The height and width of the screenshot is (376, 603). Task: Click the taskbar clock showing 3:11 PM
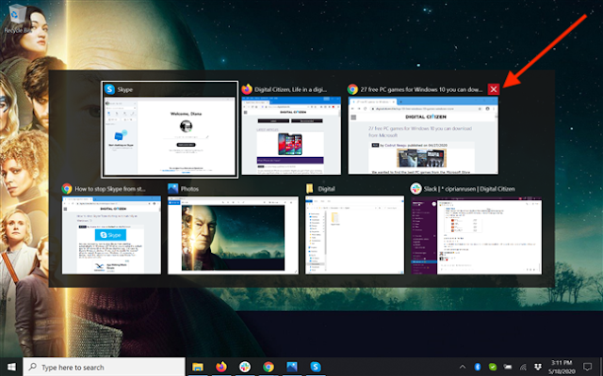click(x=562, y=367)
